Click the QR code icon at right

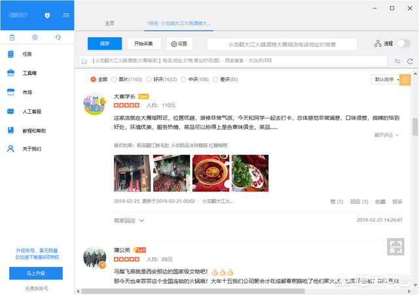[x=395, y=247]
